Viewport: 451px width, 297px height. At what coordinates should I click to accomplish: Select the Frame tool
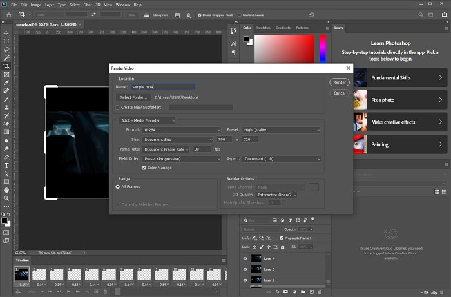[x=6, y=75]
